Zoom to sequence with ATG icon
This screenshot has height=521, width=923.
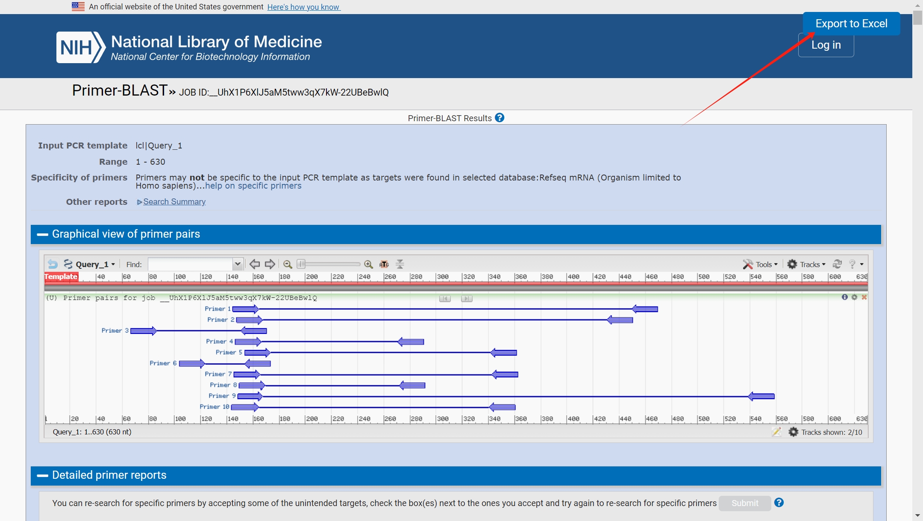384,264
